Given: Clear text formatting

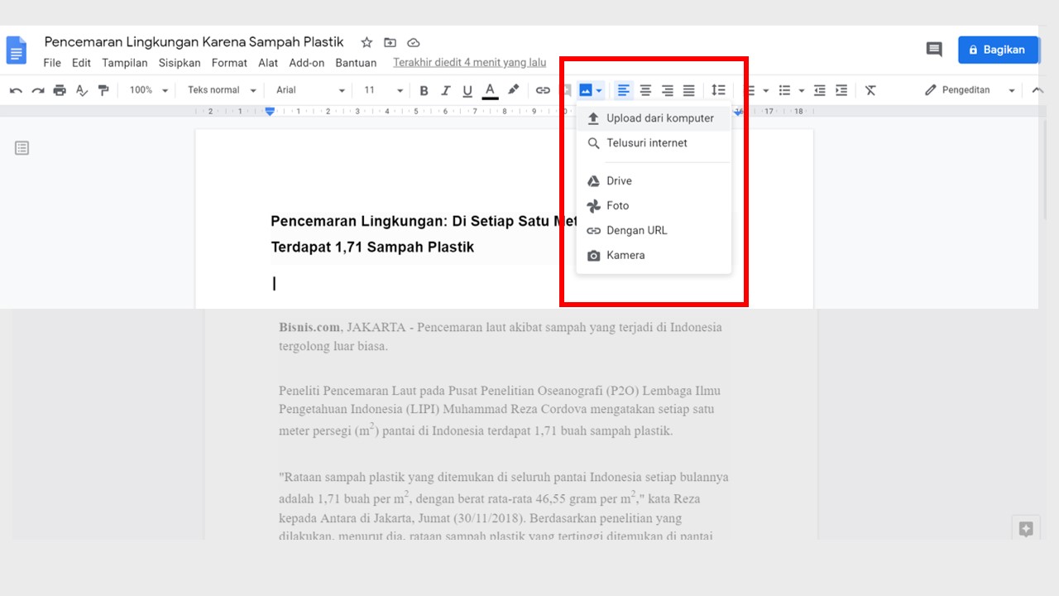Looking at the screenshot, I should coord(870,90).
